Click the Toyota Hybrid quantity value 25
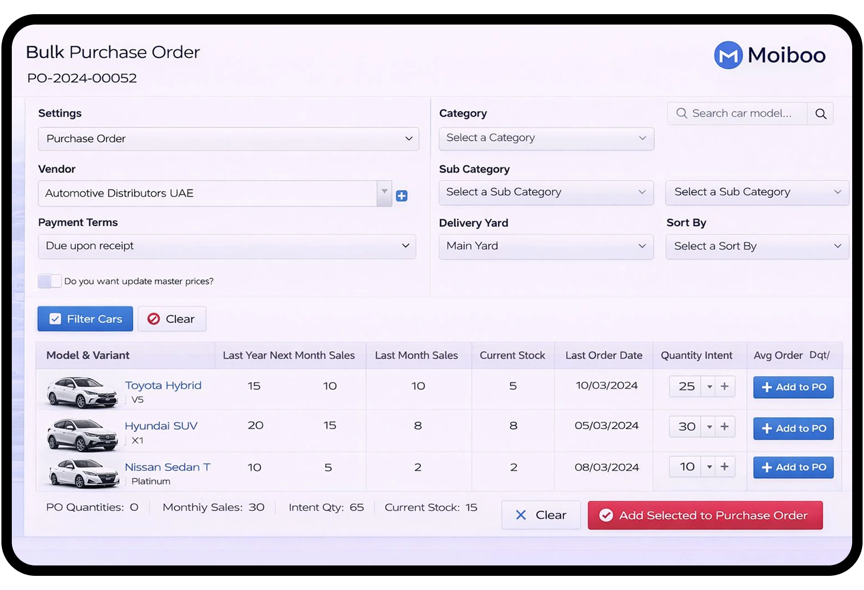The image size is (864, 590). 686,387
